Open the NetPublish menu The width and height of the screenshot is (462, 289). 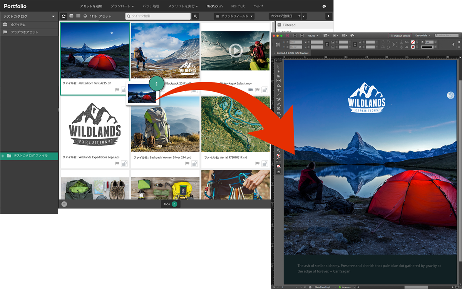pos(214,7)
